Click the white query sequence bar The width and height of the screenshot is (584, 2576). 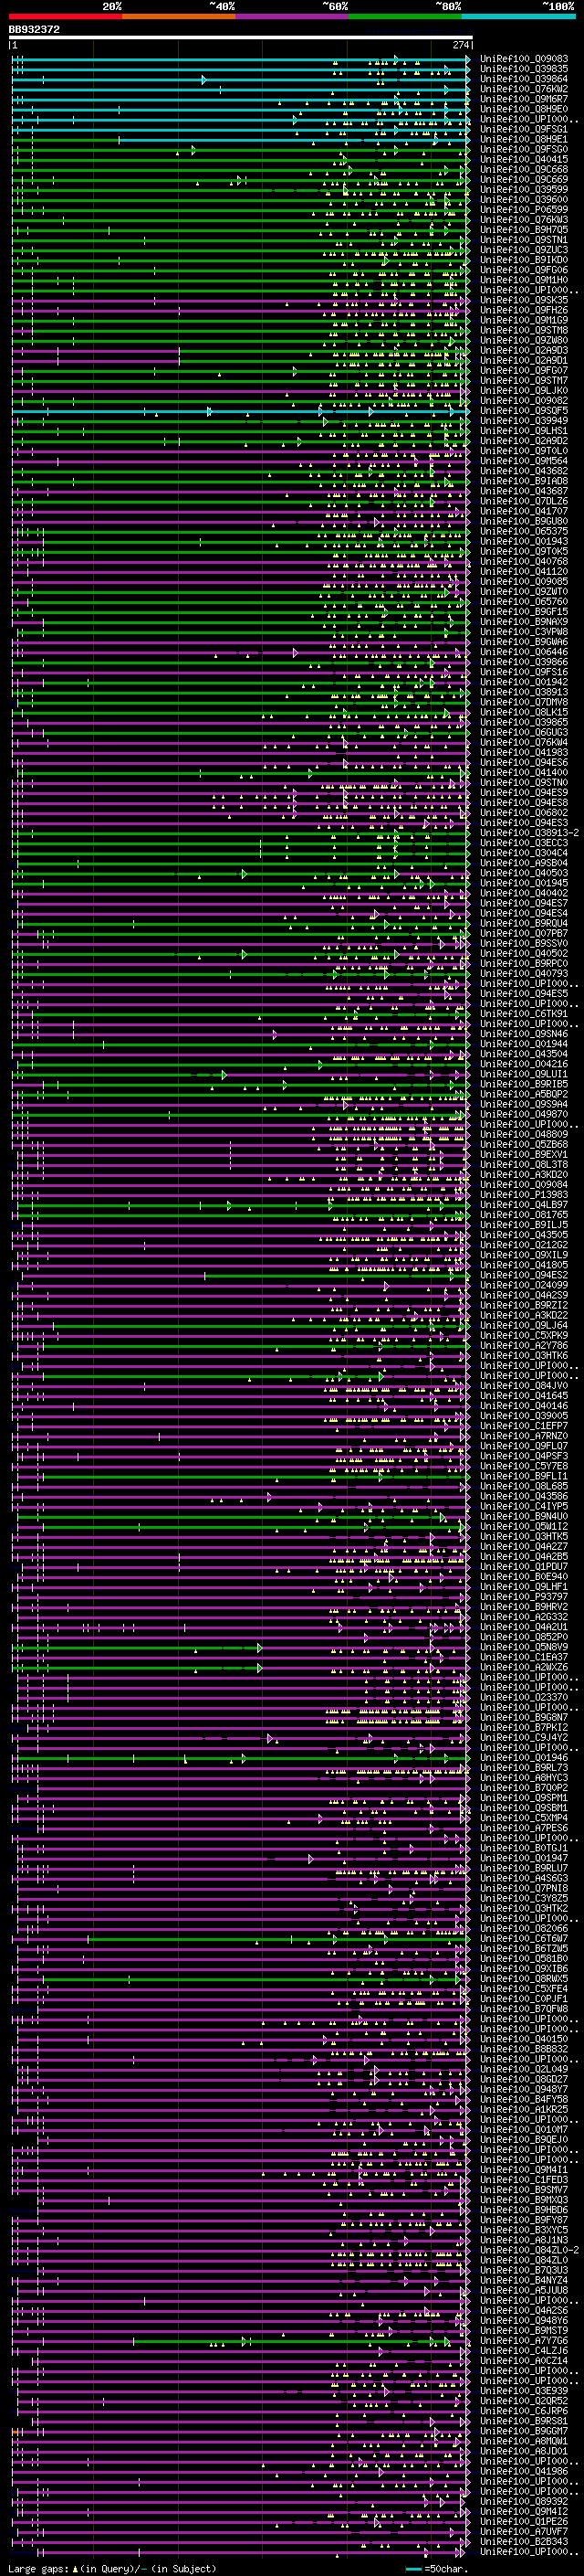click(241, 38)
